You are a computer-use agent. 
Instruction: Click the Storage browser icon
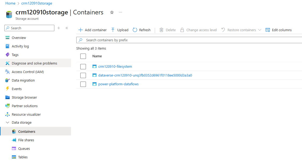[x=7, y=97]
